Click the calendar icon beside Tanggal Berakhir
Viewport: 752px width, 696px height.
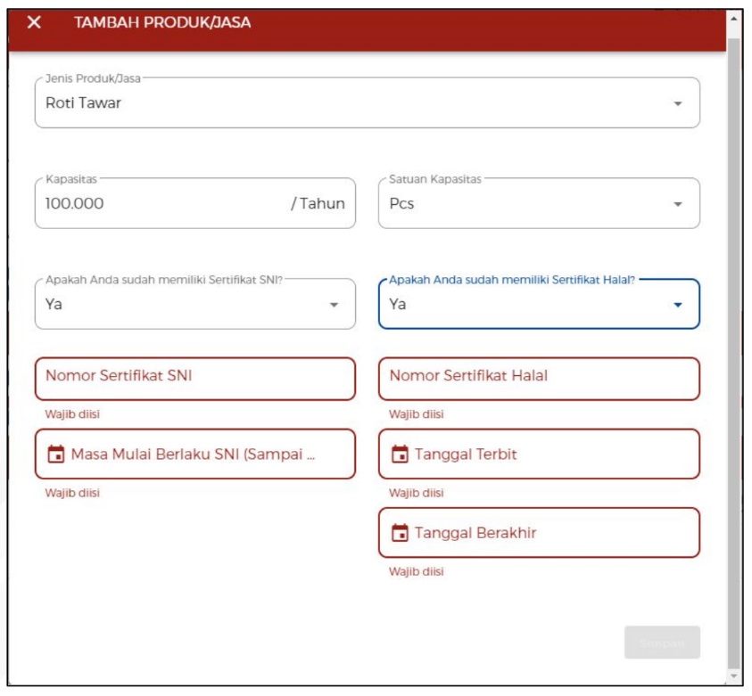400,533
